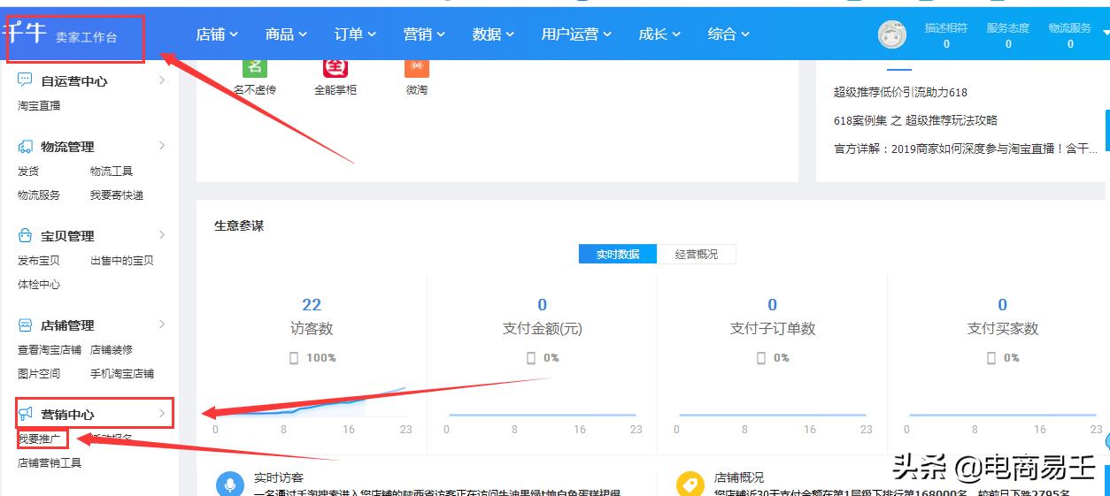Click the 营销中心 megaphone icon
1110x496 pixels.
click(x=25, y=414)
